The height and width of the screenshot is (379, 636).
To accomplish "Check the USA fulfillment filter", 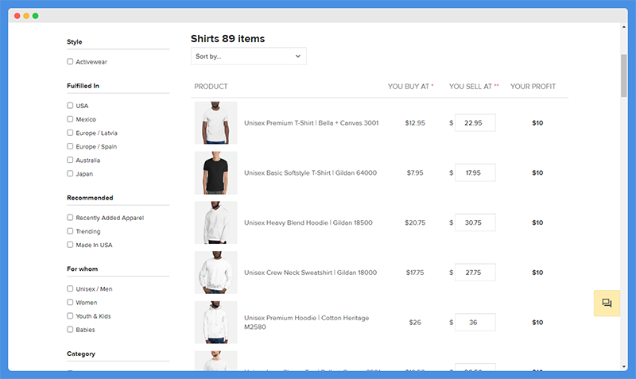I will (70, 106).
